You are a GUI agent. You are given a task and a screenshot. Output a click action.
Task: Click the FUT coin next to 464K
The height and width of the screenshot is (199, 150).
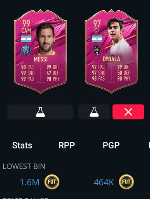point(126,182)
